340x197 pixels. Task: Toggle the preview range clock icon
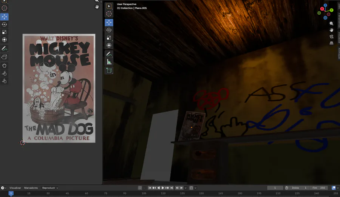287,188
